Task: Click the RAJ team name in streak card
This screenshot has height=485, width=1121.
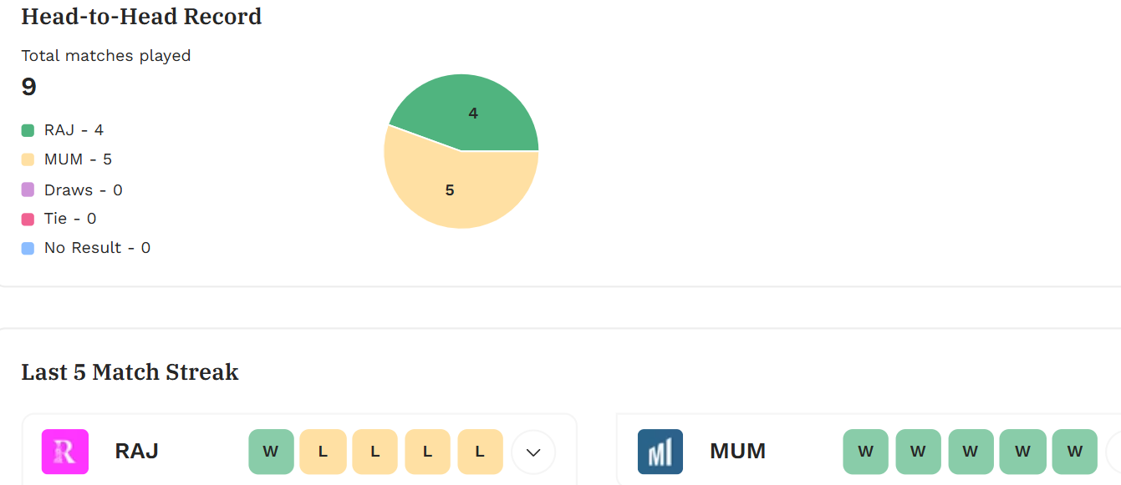Action: tap(137, 452)
